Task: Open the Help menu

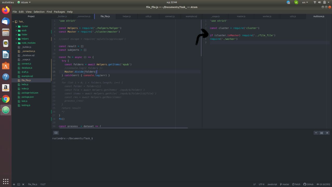Action: click(x=70, y=12)
